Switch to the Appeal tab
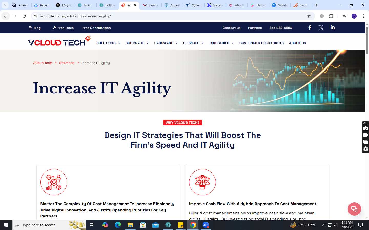Viewport: 369px width, 230px height. pyautogui.click(x=172, y=5)
